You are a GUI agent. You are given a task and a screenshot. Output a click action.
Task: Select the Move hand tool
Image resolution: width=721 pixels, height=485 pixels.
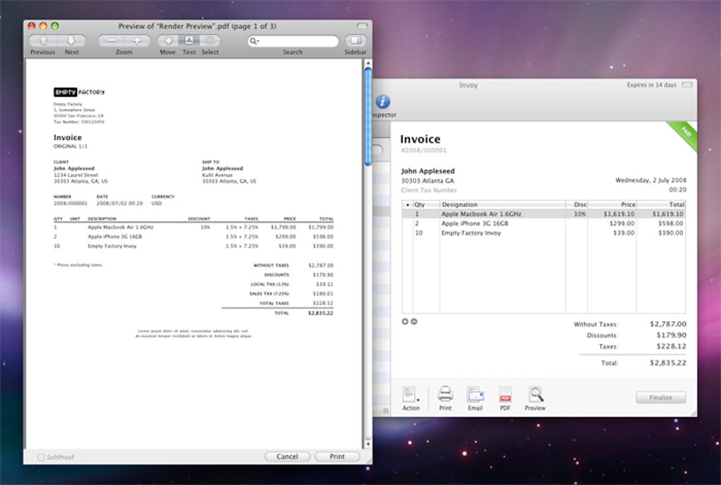[168, 41]
